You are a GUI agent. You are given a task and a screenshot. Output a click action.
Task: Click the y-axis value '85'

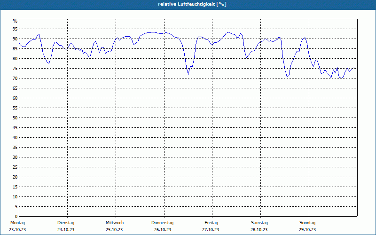pos(15,49)
